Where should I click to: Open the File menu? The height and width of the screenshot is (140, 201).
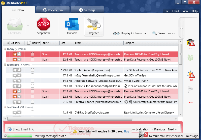pyautogui.click(x=166, y=11)
